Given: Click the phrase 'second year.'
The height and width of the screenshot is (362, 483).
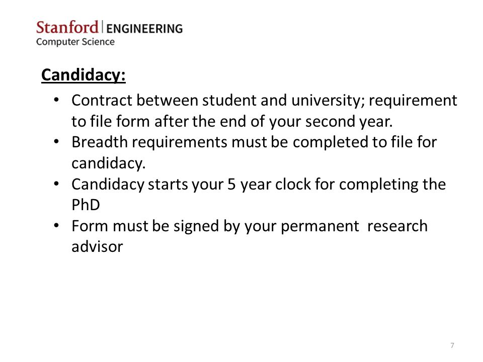Looking at the screenshot, I should [x=349, y=122].
